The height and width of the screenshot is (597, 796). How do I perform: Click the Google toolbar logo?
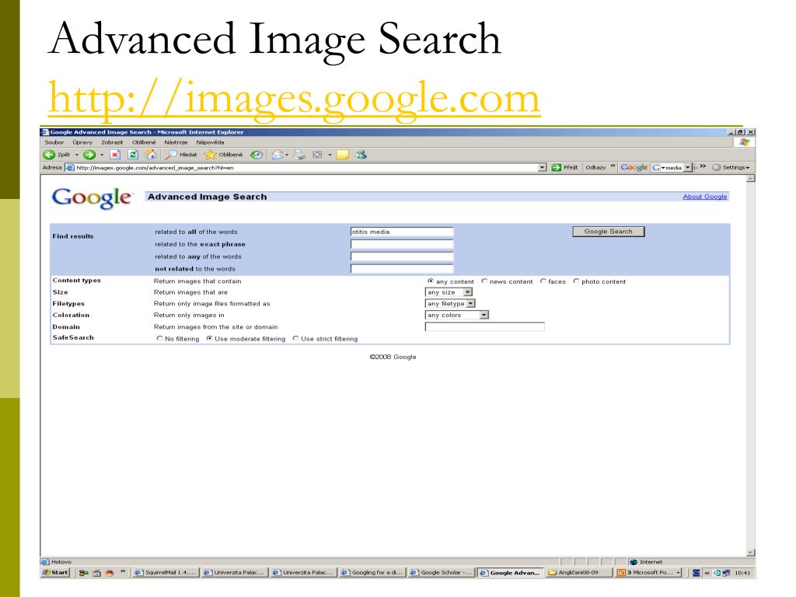point(634,167)
